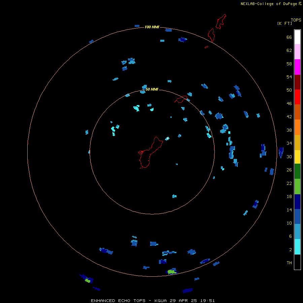Select the yellow legend swatch
The height and width of the screenshot is (303, 303).
[x=297, y=157]
